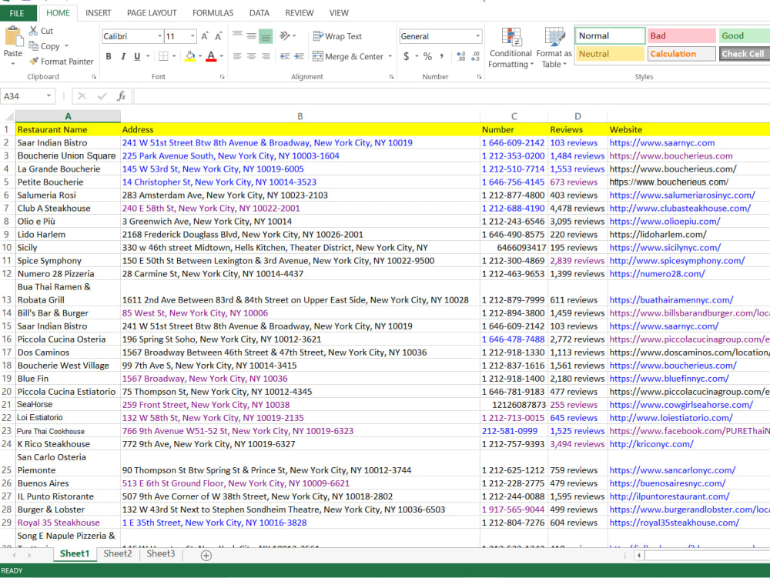This screenshot has width=770, height=578.
Task: Open Font dialog launcher
Action: coord(222,76)
